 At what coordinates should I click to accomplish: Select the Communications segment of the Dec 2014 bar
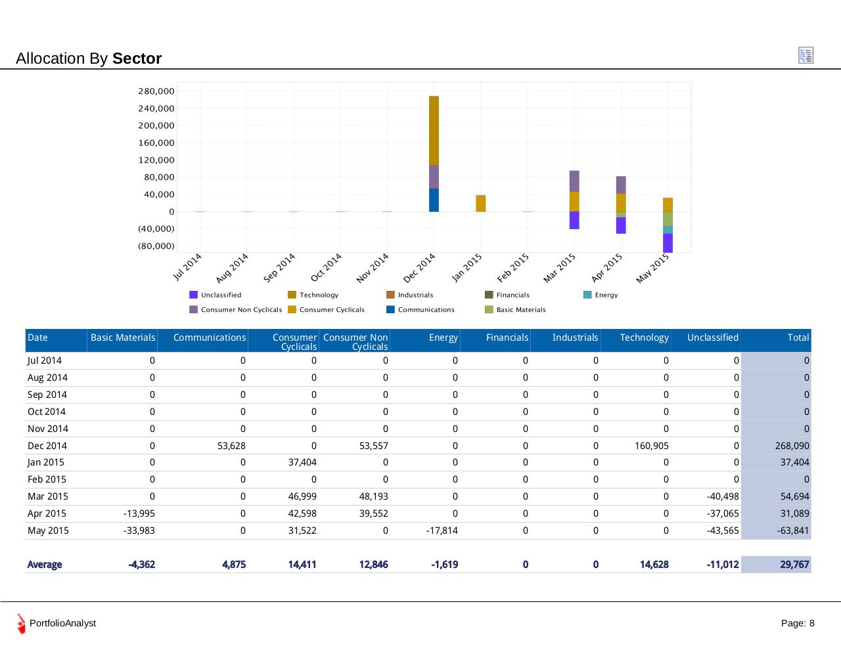[434, 200]
